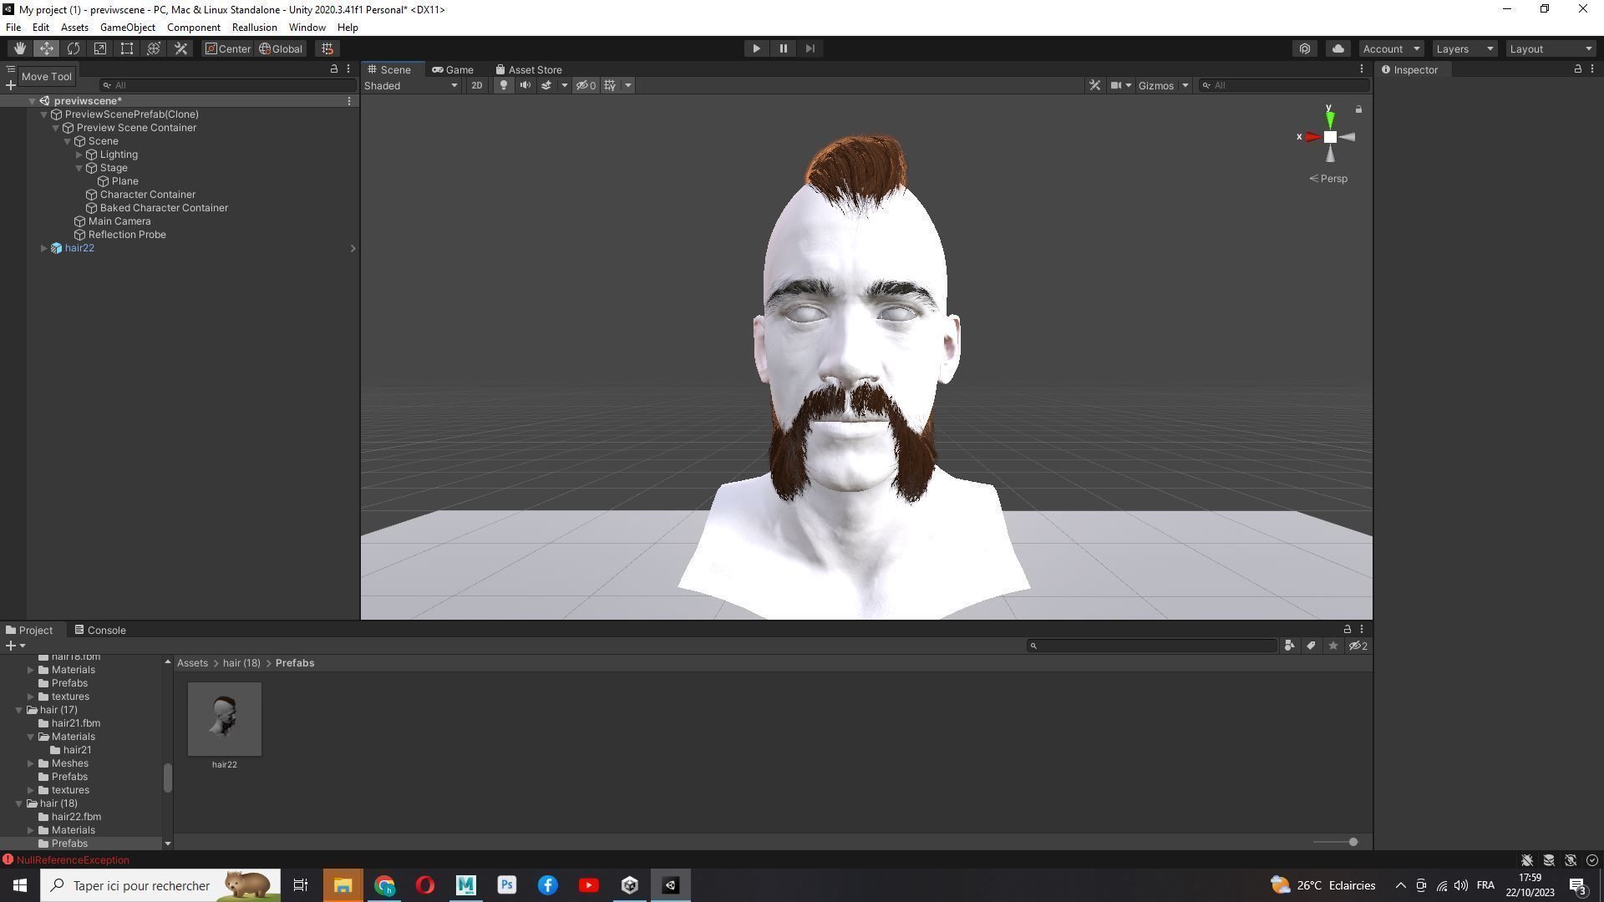Toggle hidden objects visibility in Scene

click(x=586, y=85)
